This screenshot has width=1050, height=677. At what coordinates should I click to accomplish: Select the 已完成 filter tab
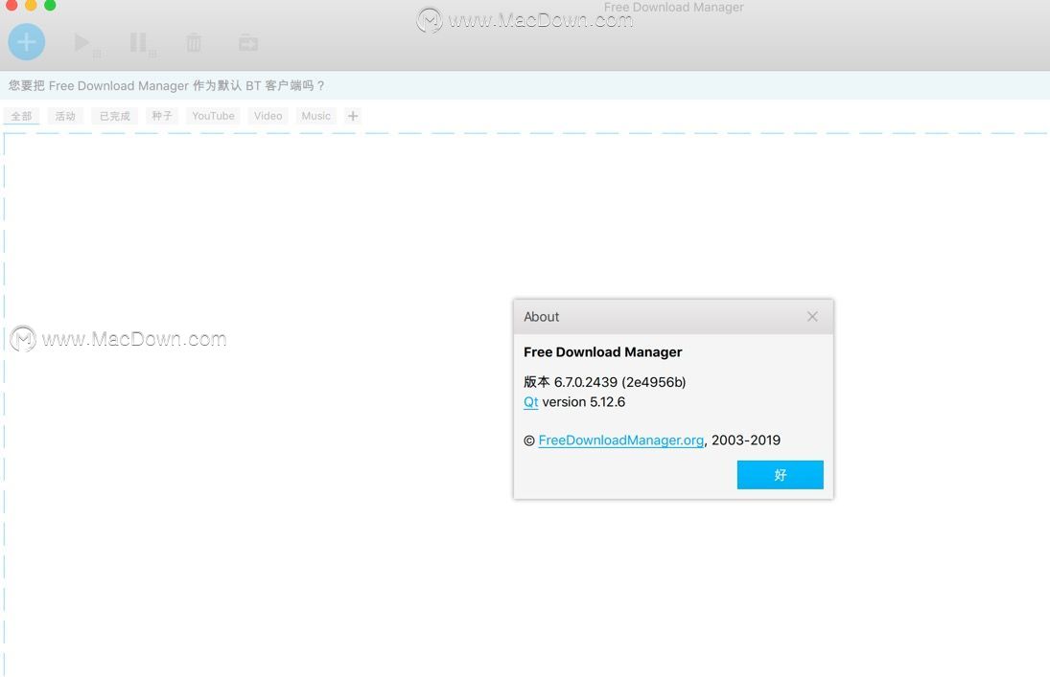click(x=114, y=116)
